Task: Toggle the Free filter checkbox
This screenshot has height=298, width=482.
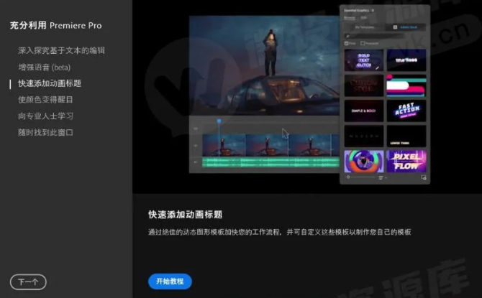Action: 347,43
